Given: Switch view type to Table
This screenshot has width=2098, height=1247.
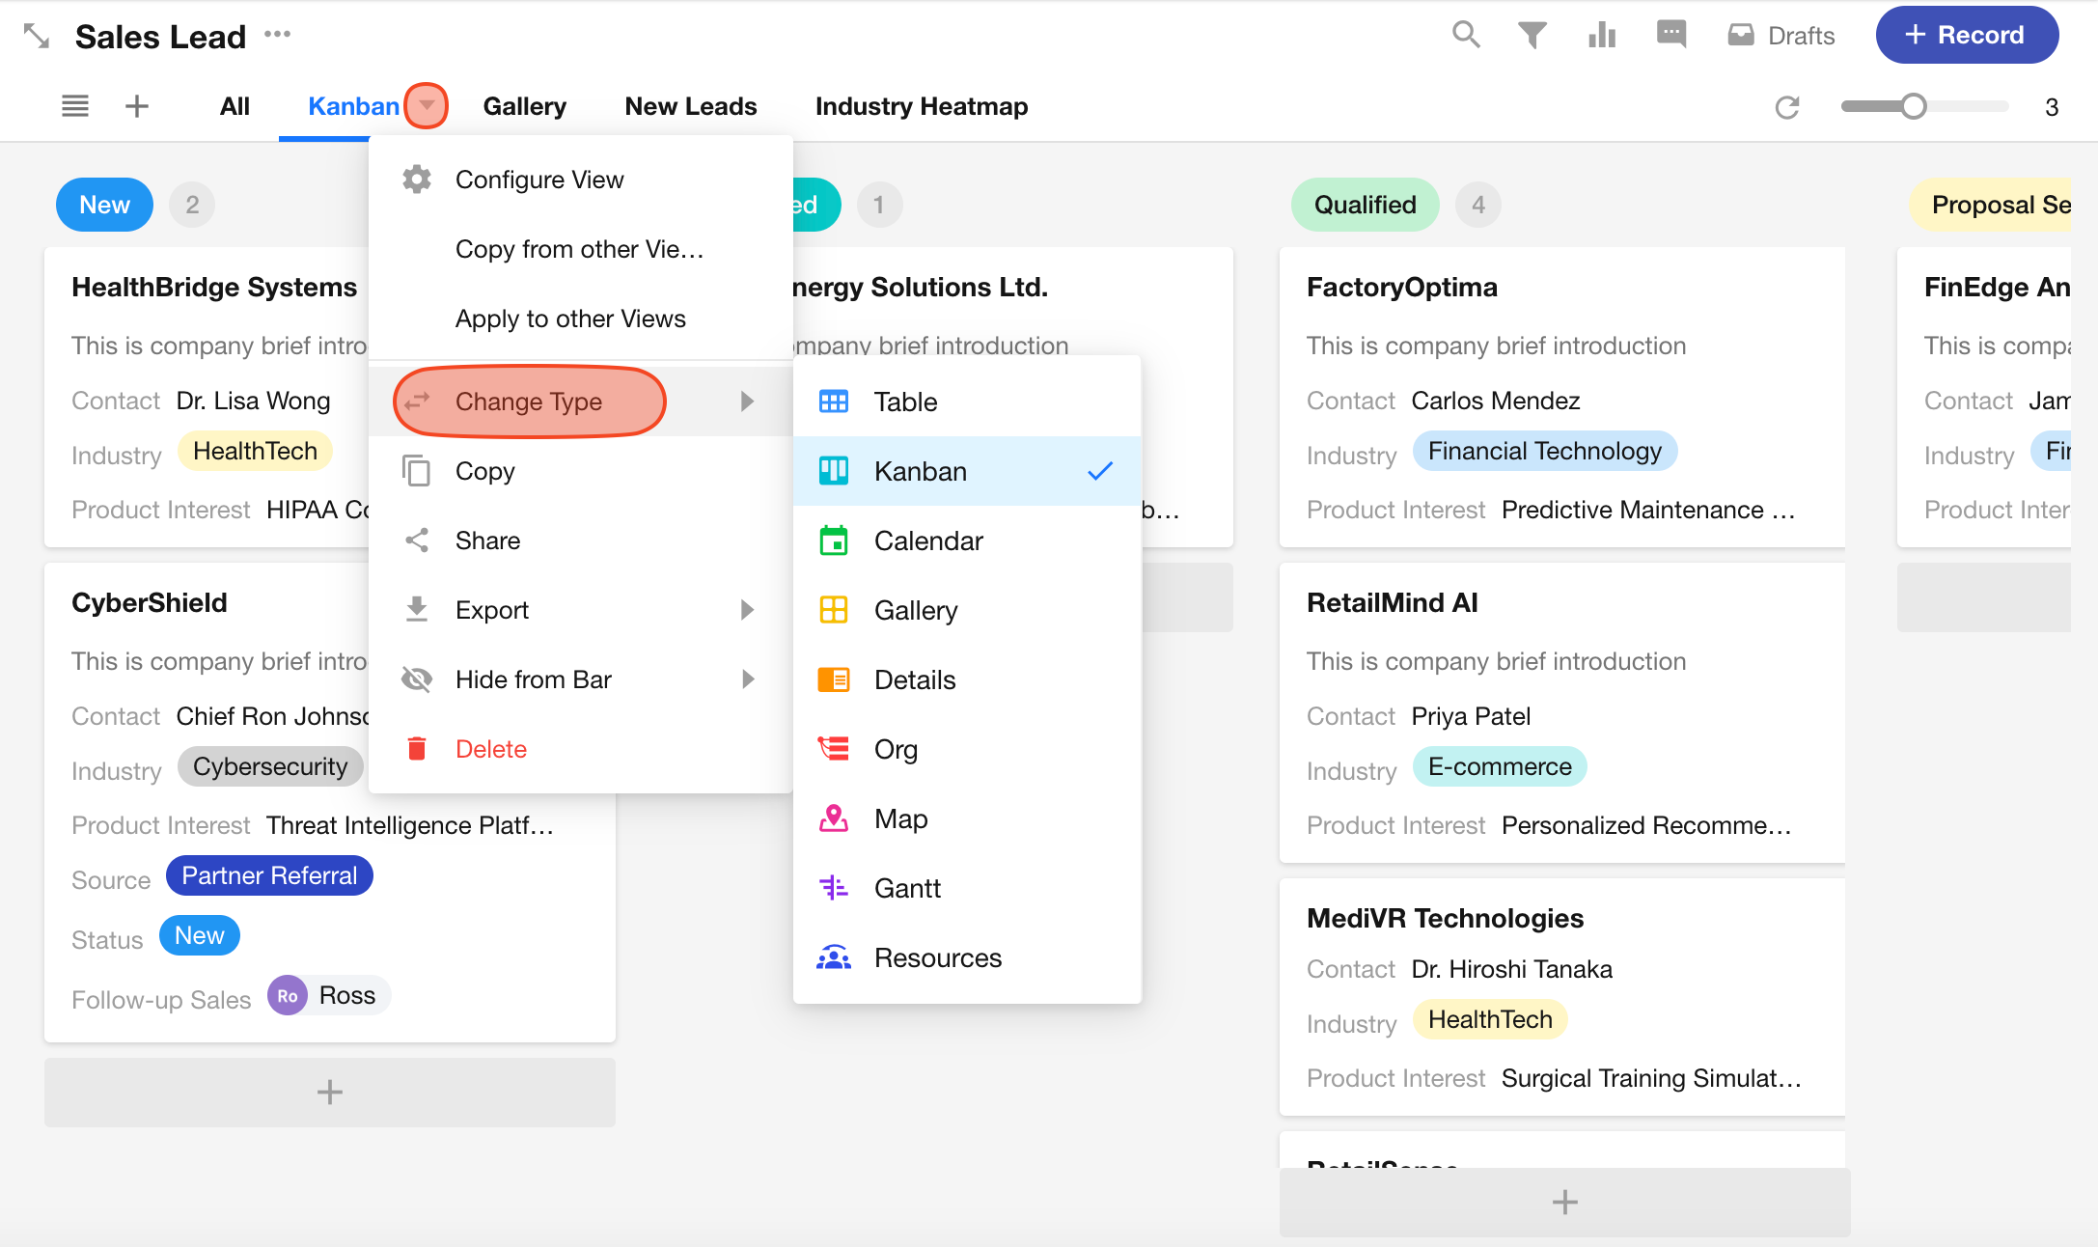Looking at the screenshot, I should click(904, 402).
